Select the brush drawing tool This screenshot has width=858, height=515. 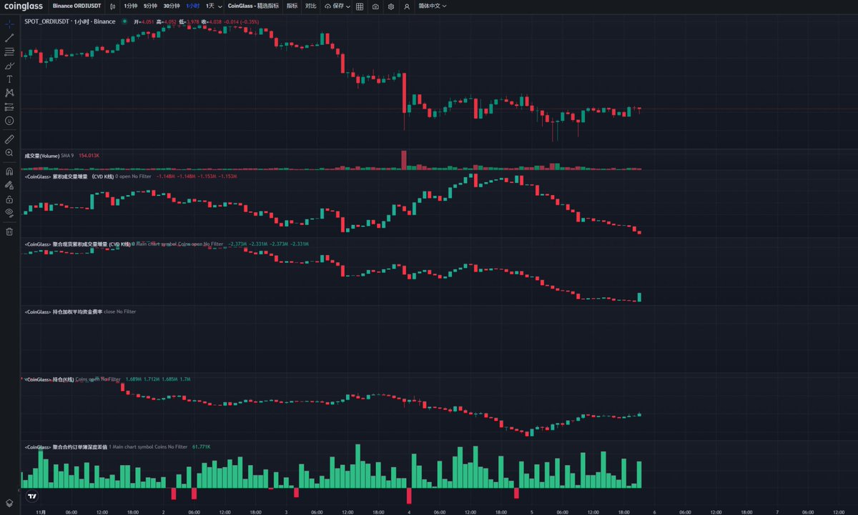coord(9,65)
